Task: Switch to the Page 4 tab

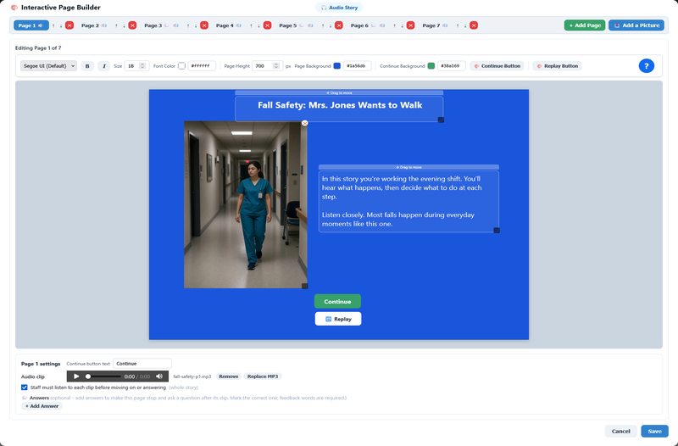Action: pyautogui.click(x=228, y=25)
